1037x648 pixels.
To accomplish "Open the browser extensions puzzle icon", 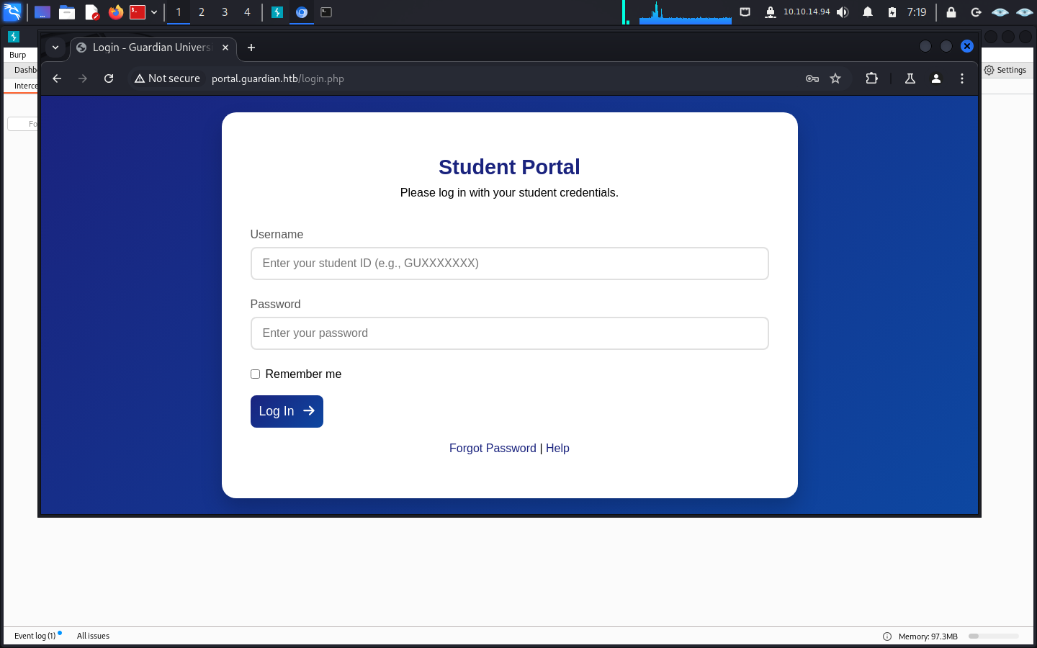I will point(872,78).
